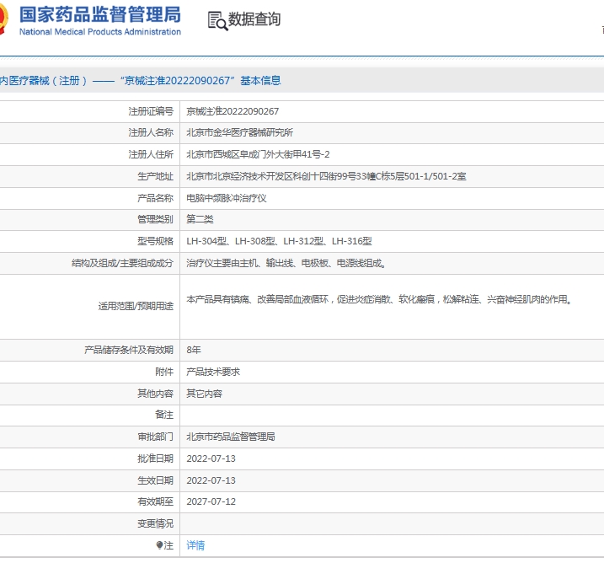This screenshot has height=563, width=604.
Task: Click the 注册人住所 label
Action: [x=151, y=154]
